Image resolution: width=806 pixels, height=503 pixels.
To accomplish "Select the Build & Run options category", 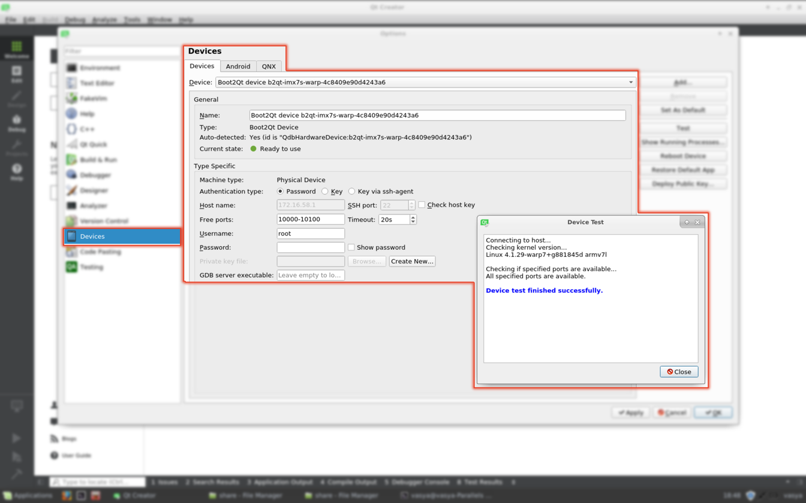I will tap(122, 160).
